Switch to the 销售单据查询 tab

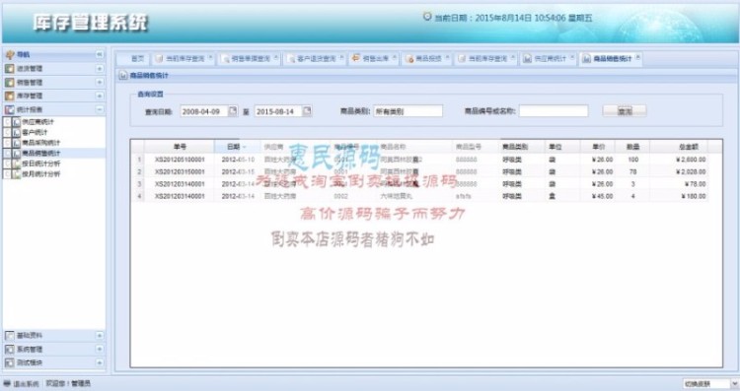click(x=251, y=59)
